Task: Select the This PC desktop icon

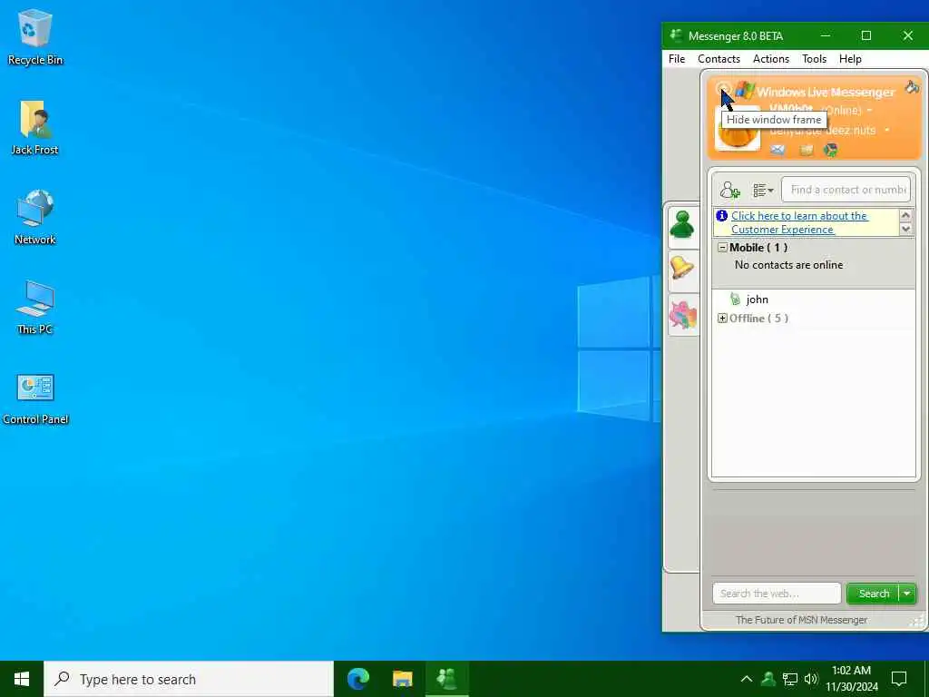Action: tap(35, 307)
